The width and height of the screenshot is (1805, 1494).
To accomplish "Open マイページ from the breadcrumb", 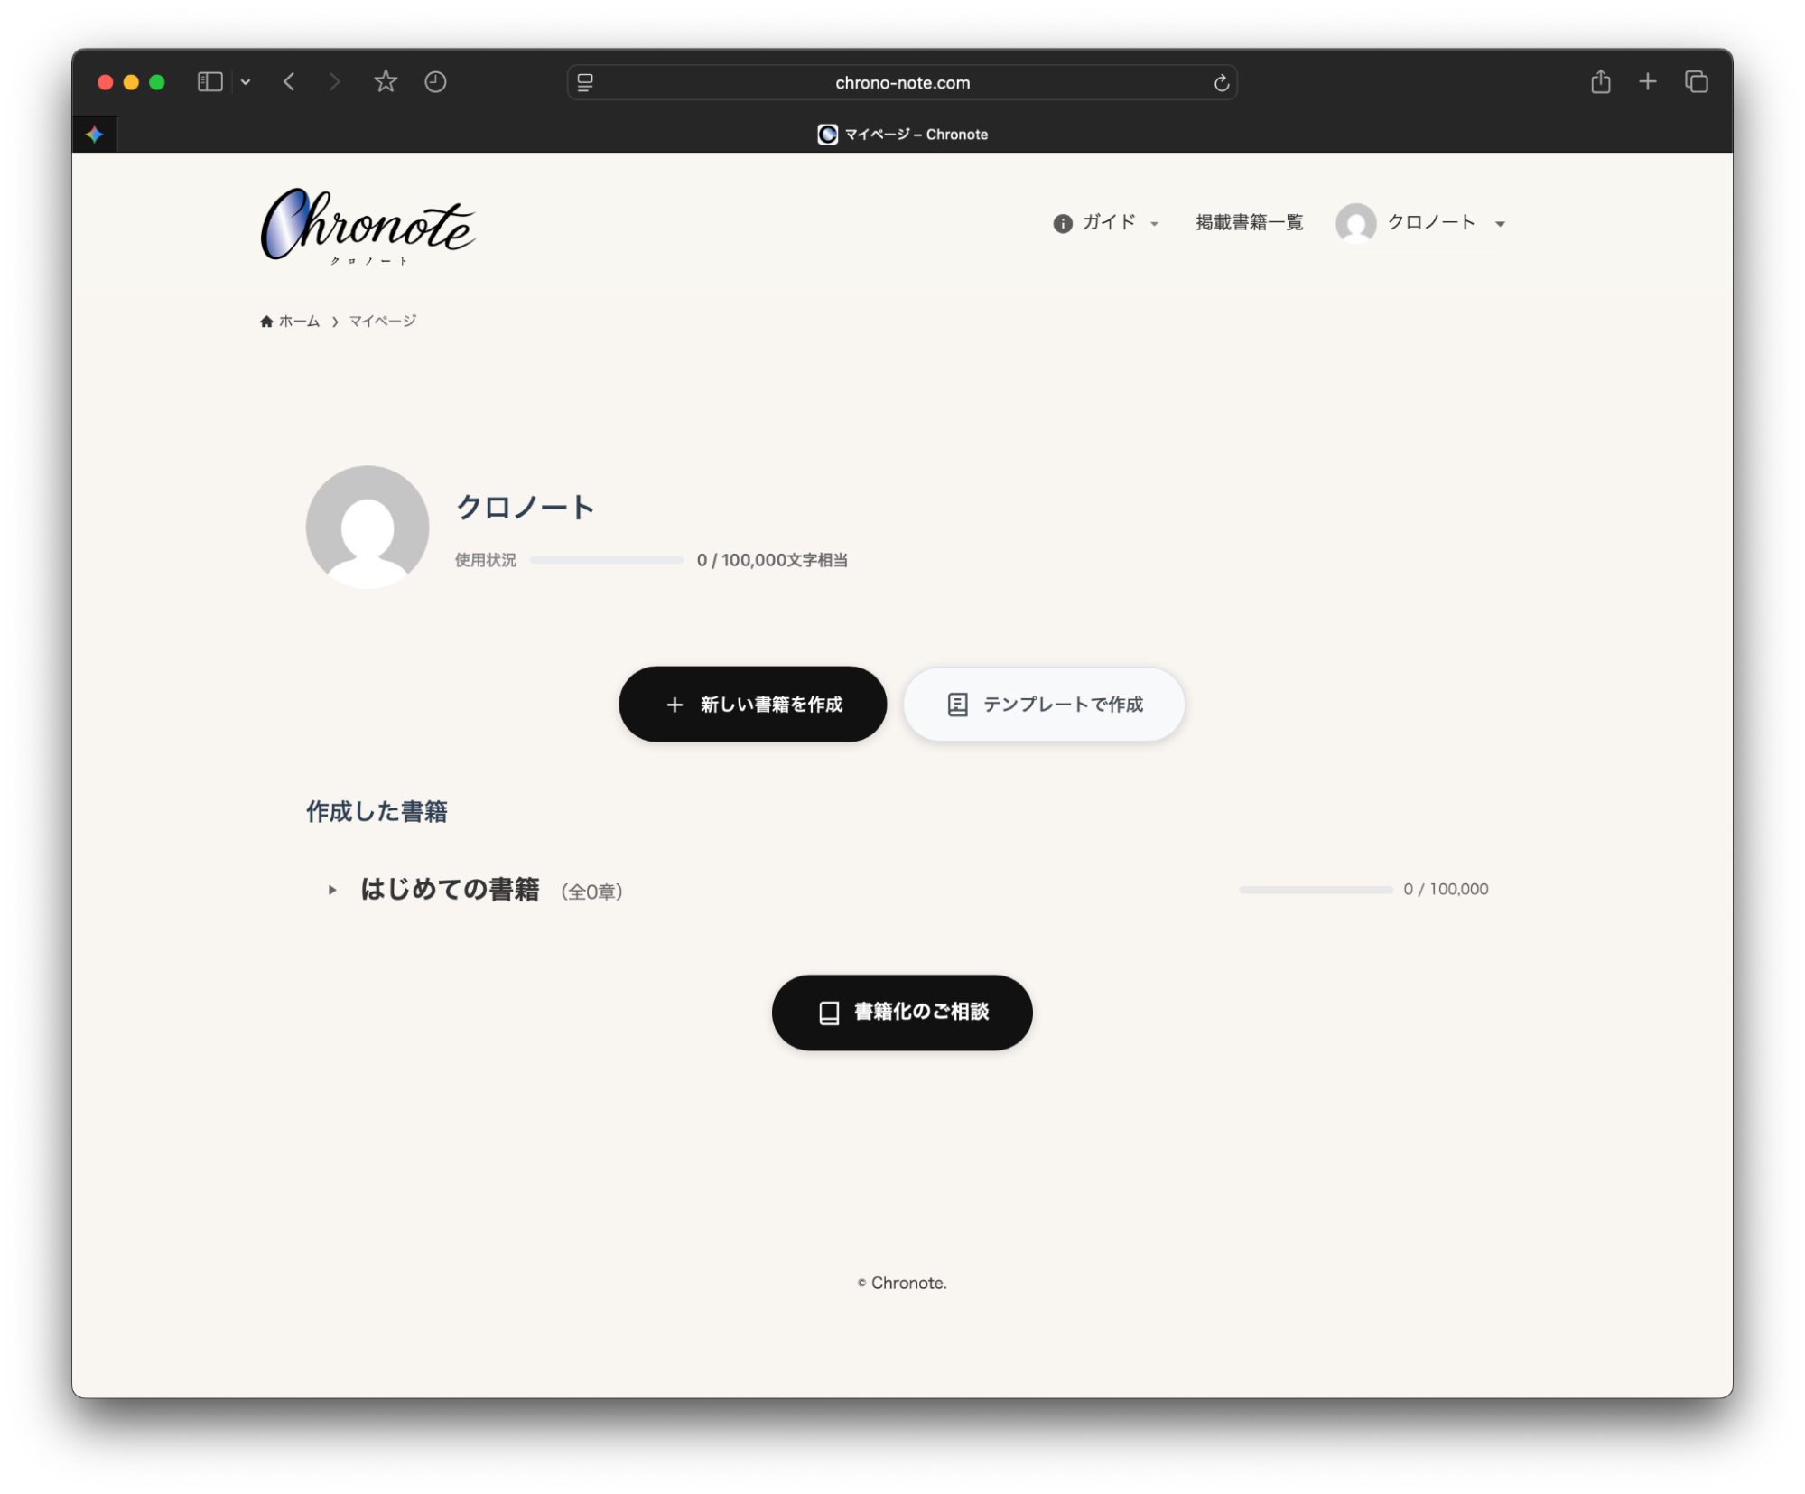I will (x=381, y=321).
